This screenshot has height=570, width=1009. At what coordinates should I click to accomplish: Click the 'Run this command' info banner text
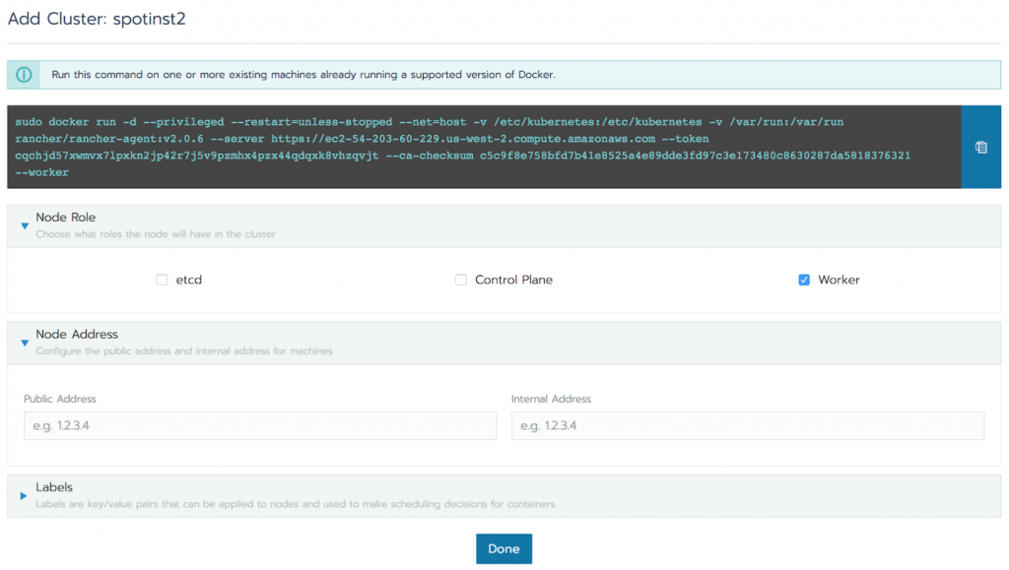(303, 75)
